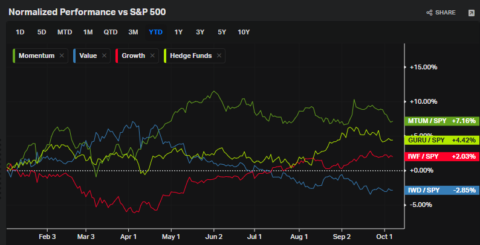The image size is (480, 245).
Task: Select the YTD time range
Action: [x=155, y=32]
